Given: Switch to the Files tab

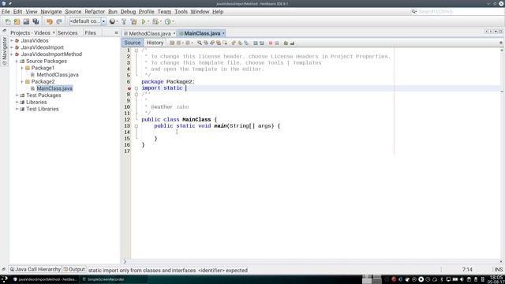Looking at the screenshot, I should point(90,33).
